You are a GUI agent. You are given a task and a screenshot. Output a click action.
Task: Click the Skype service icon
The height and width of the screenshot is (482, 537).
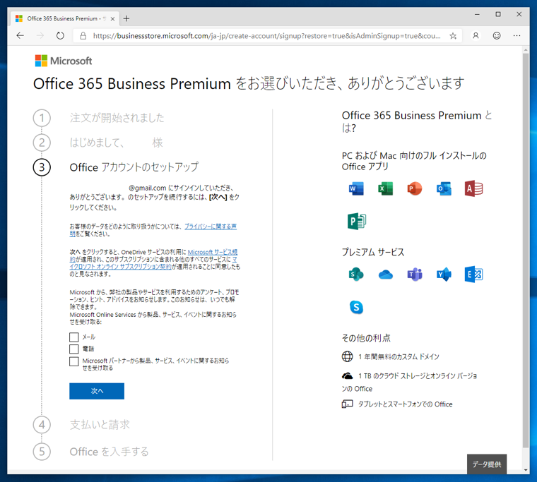(356, 307)
